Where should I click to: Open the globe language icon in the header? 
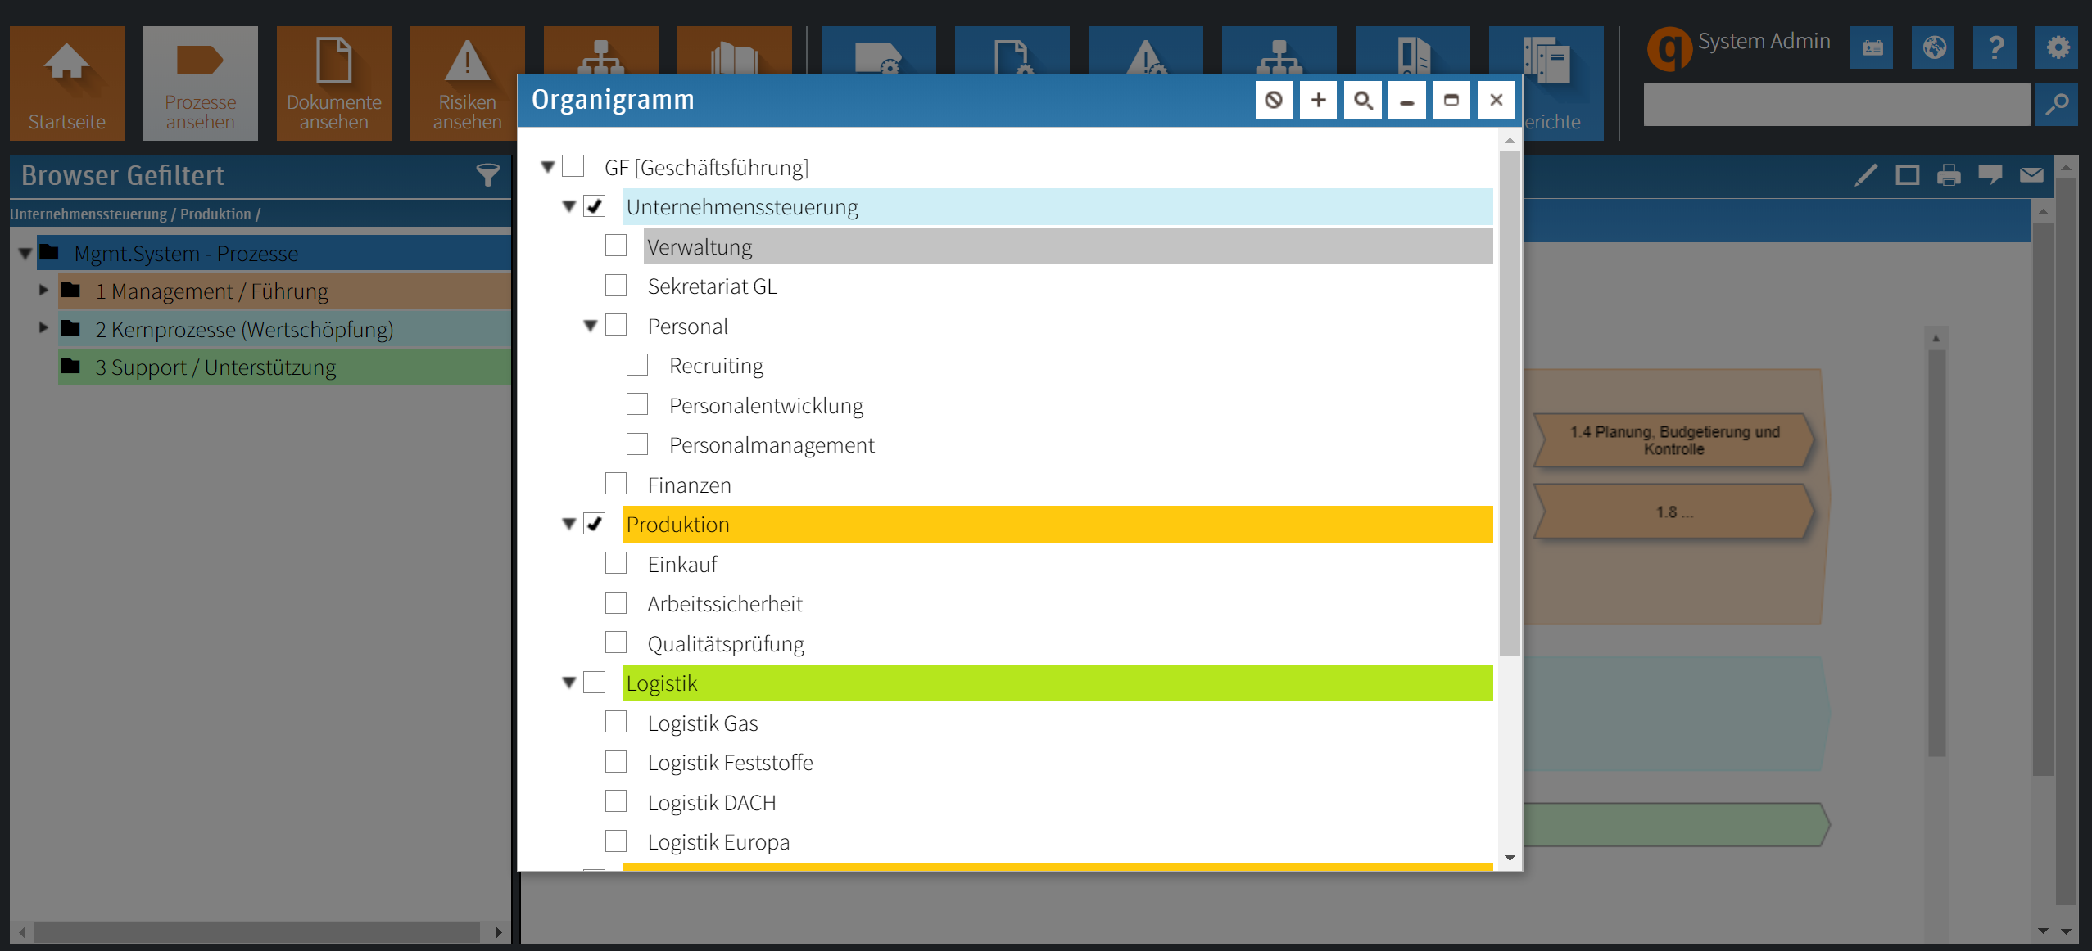click(1934, 47)
